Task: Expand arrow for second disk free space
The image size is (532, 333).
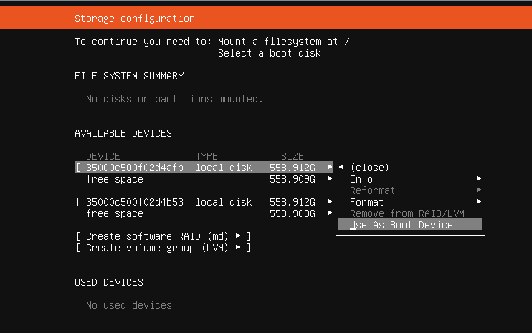Action: tap(330, 213)
